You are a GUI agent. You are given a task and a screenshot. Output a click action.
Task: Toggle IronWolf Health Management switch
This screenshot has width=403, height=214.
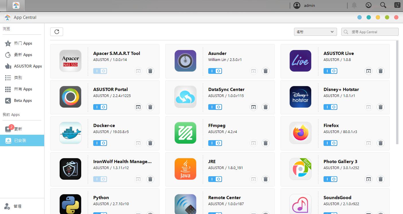(x=100, y=179)
